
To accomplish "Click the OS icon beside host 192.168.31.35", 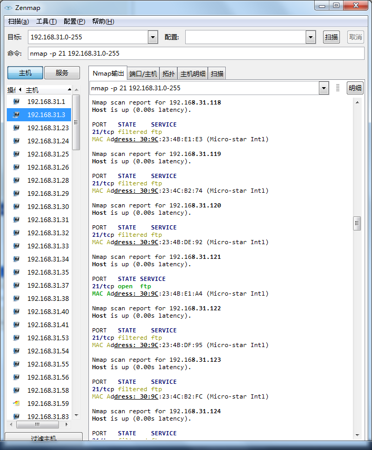I will click(x=17, y=272).
